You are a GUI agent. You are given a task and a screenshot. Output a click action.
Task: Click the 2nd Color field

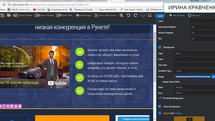click(195, 65)
